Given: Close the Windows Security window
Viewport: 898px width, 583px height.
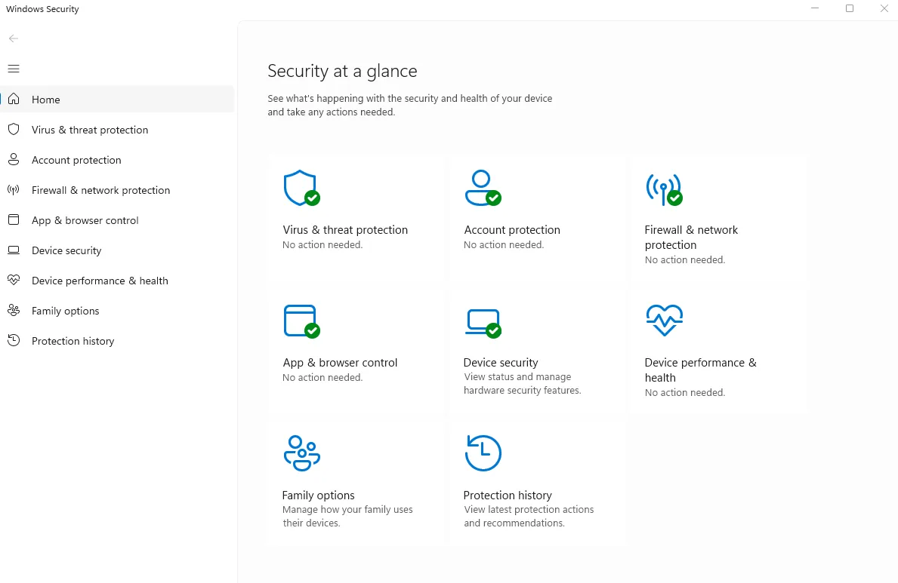Looking at the screenshot, I should 884,8.
